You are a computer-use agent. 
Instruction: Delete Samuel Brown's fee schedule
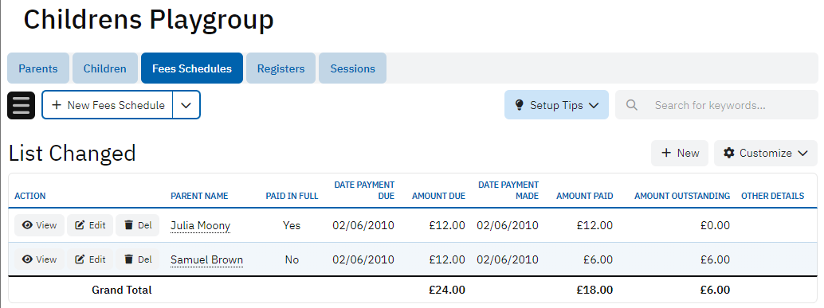(x=138, y=259)
